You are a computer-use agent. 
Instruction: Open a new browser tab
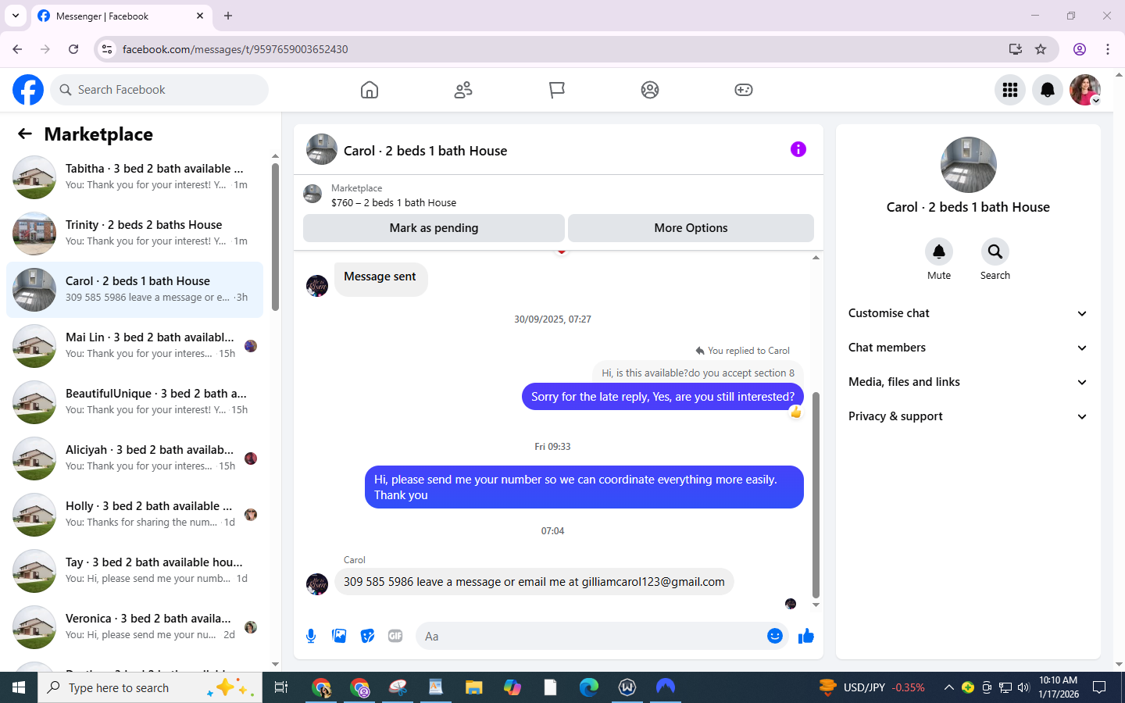pyautogui.click(x=228, y=16)
